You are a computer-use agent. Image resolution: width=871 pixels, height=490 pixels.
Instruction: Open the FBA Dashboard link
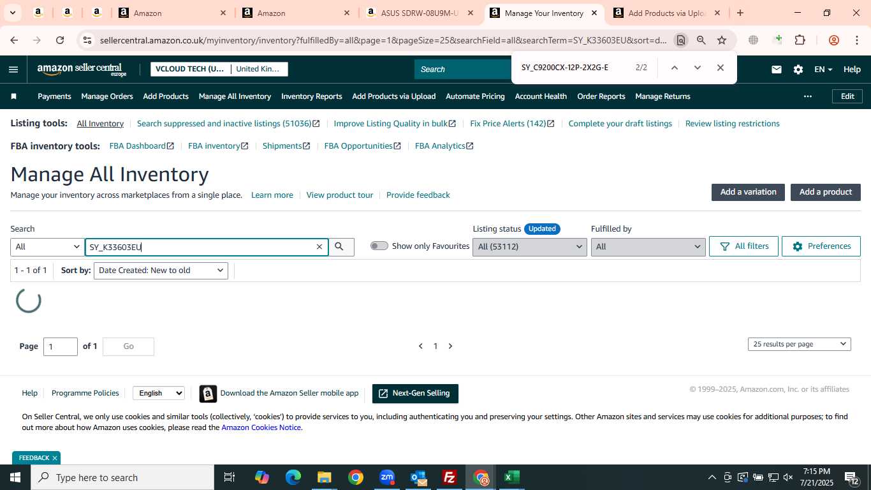pos(142,146)
